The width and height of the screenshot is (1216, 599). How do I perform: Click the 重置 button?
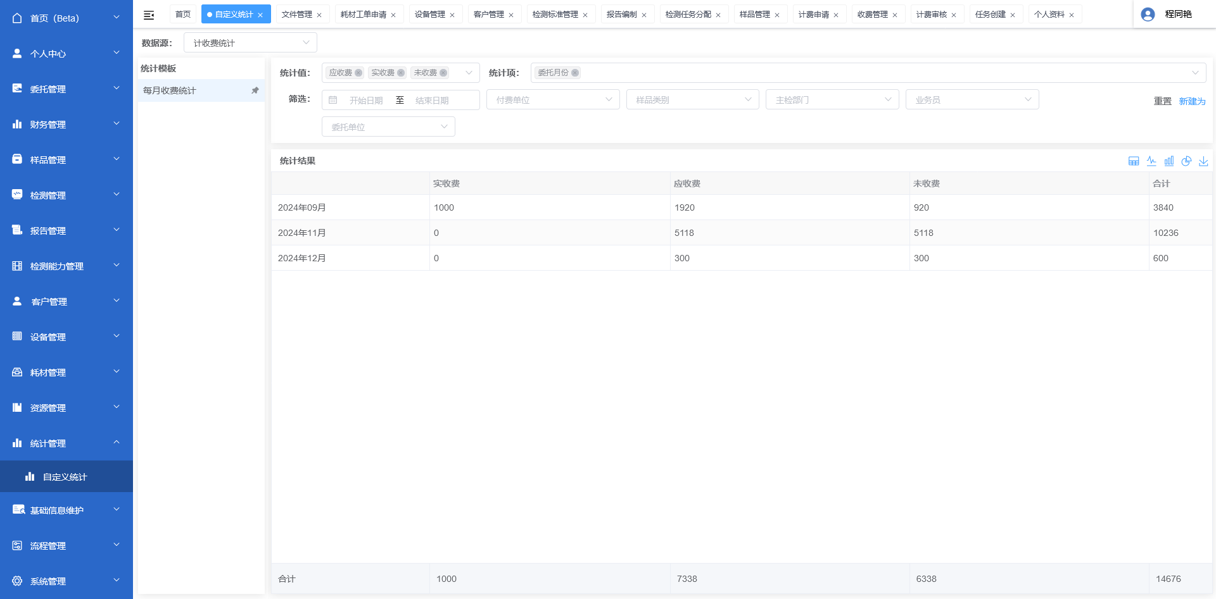click(1163, 101)
